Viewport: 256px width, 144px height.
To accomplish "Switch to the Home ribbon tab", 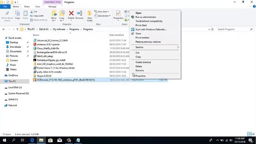I will pyautogui.click(x=16, y=6).
